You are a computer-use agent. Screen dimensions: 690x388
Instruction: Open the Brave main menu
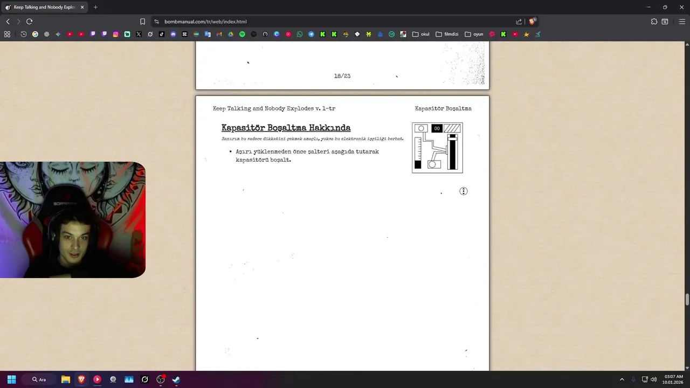click(682, 22)
